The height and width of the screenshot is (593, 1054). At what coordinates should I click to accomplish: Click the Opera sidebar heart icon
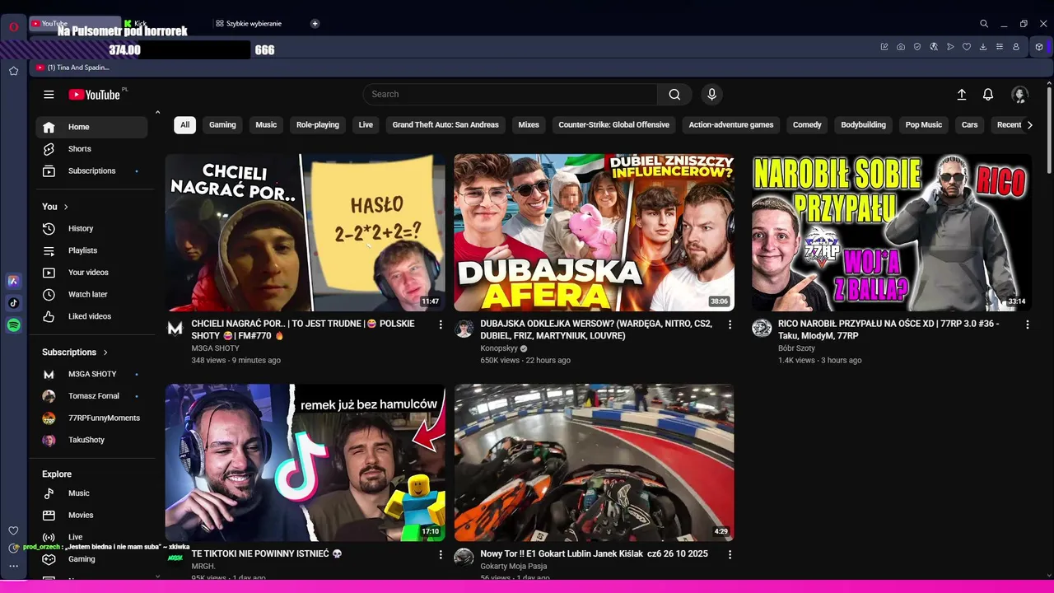click(x=13, y=530)
